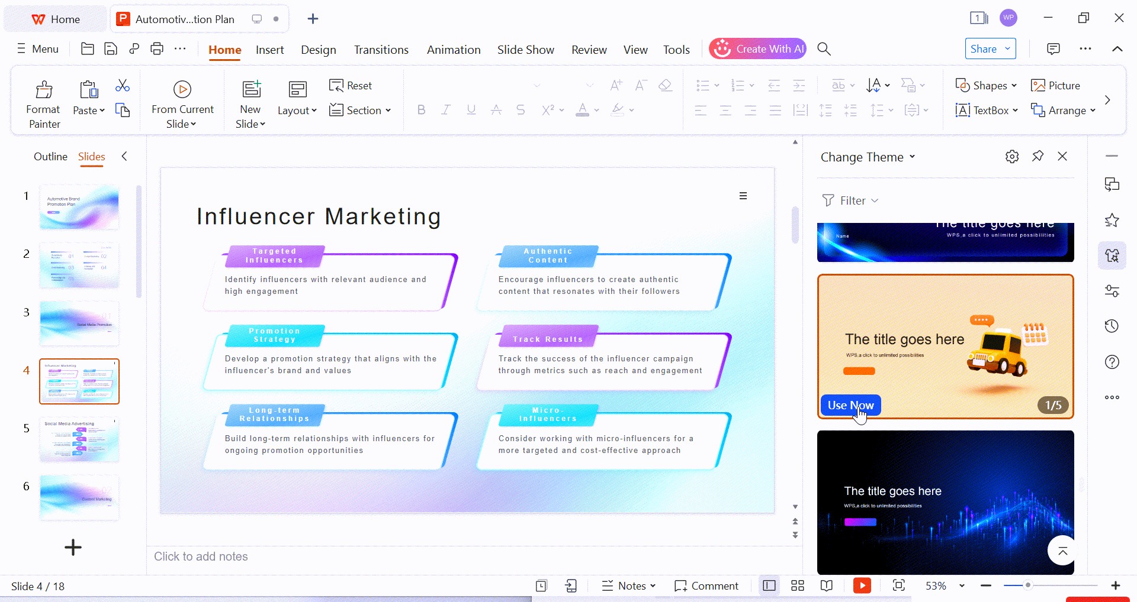Expand the Shapes dropdown
Screen dimensions: 1137x602
[986, 86]
